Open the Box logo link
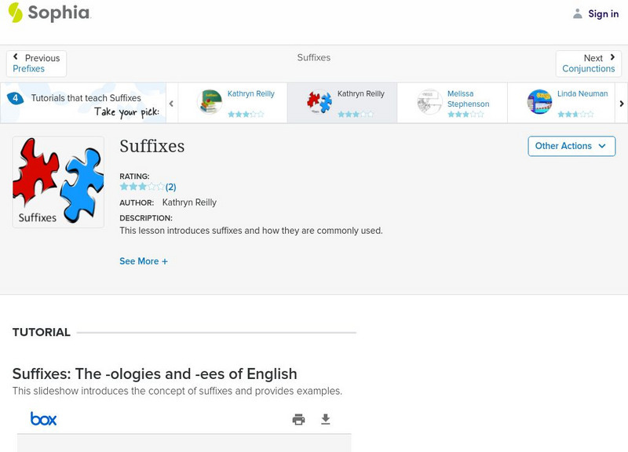The image size is (628, 452). tap(45, 418)
